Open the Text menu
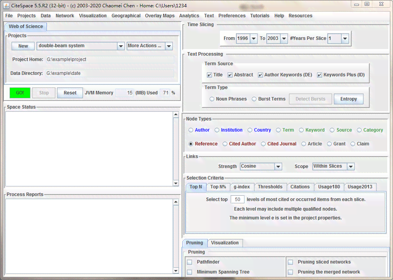393x280 pixels. (x=209, y=15)
